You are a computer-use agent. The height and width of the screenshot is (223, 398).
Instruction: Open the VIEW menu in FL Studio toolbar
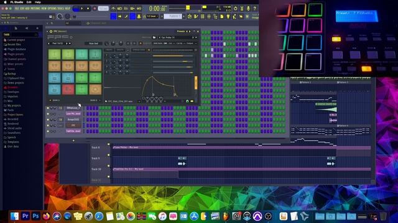coord(44,8)
